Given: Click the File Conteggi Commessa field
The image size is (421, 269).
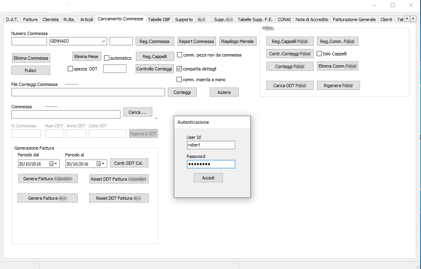Looking at the screenshot, I should click(x=88, y=92).
